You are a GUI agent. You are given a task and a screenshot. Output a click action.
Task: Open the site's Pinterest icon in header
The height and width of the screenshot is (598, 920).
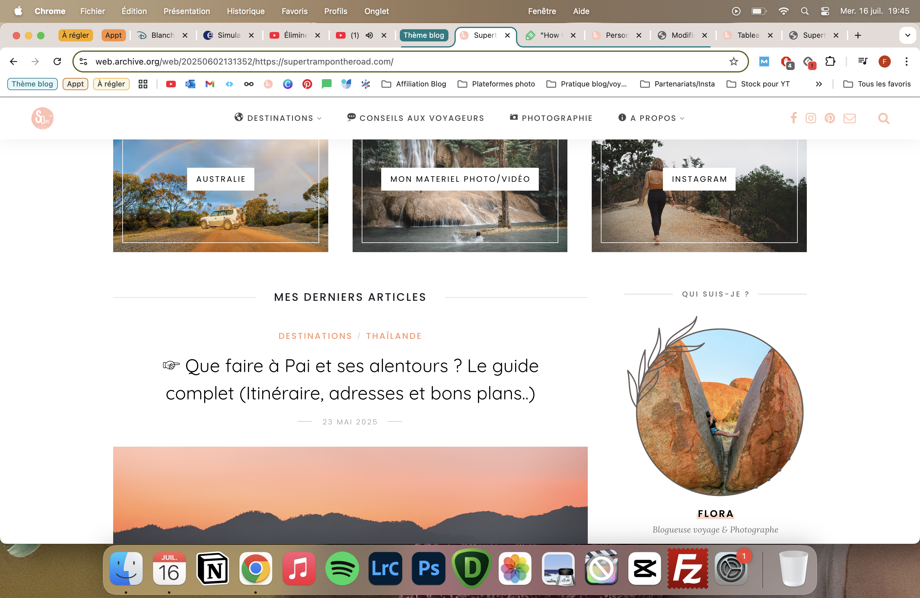click(x=830, y=118)
